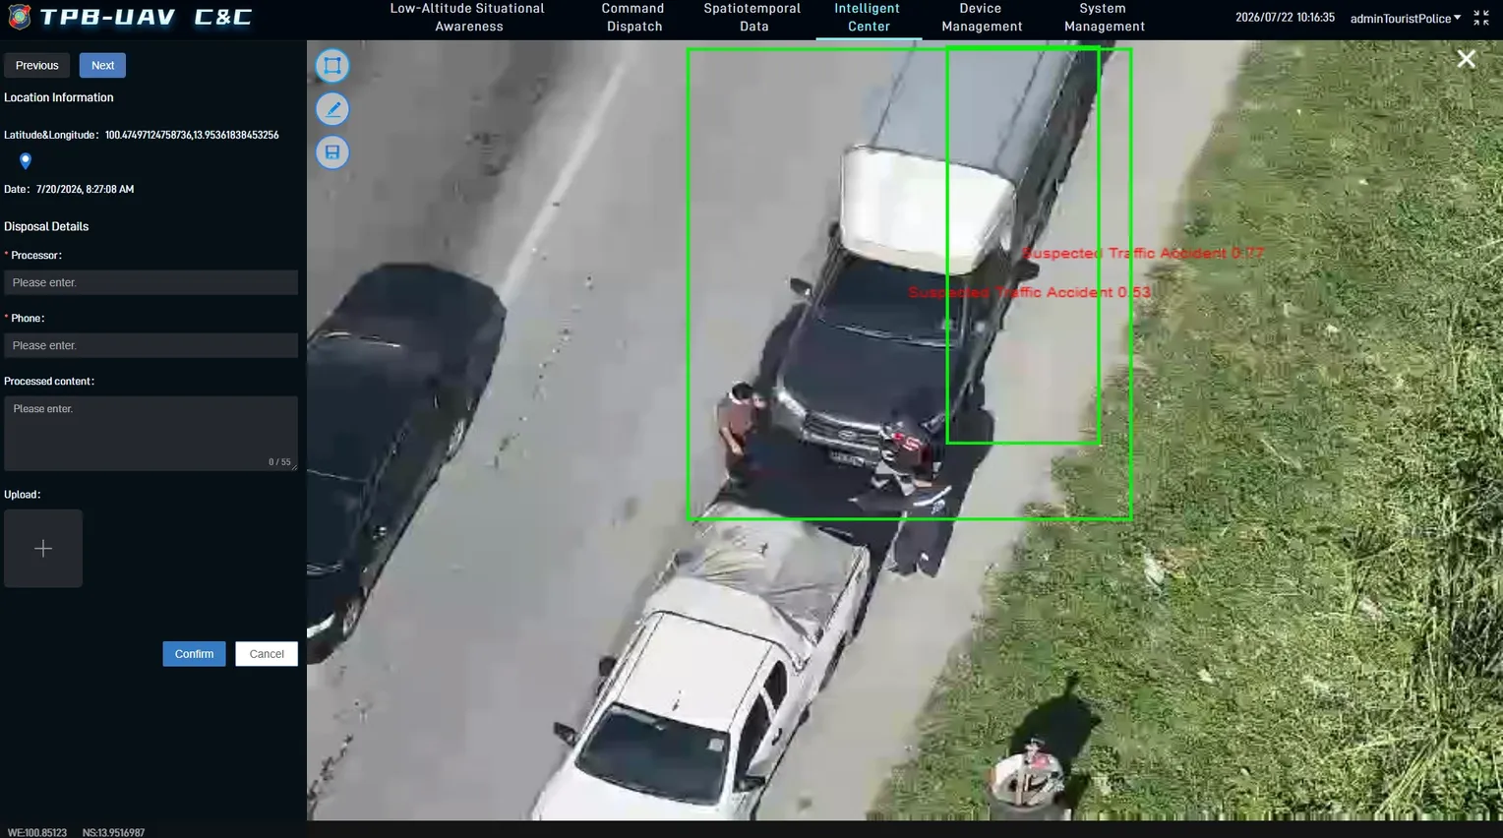The image size is (1503, 838).
Task: Focus the Processor input field
Action: click(x=150, y=282)
